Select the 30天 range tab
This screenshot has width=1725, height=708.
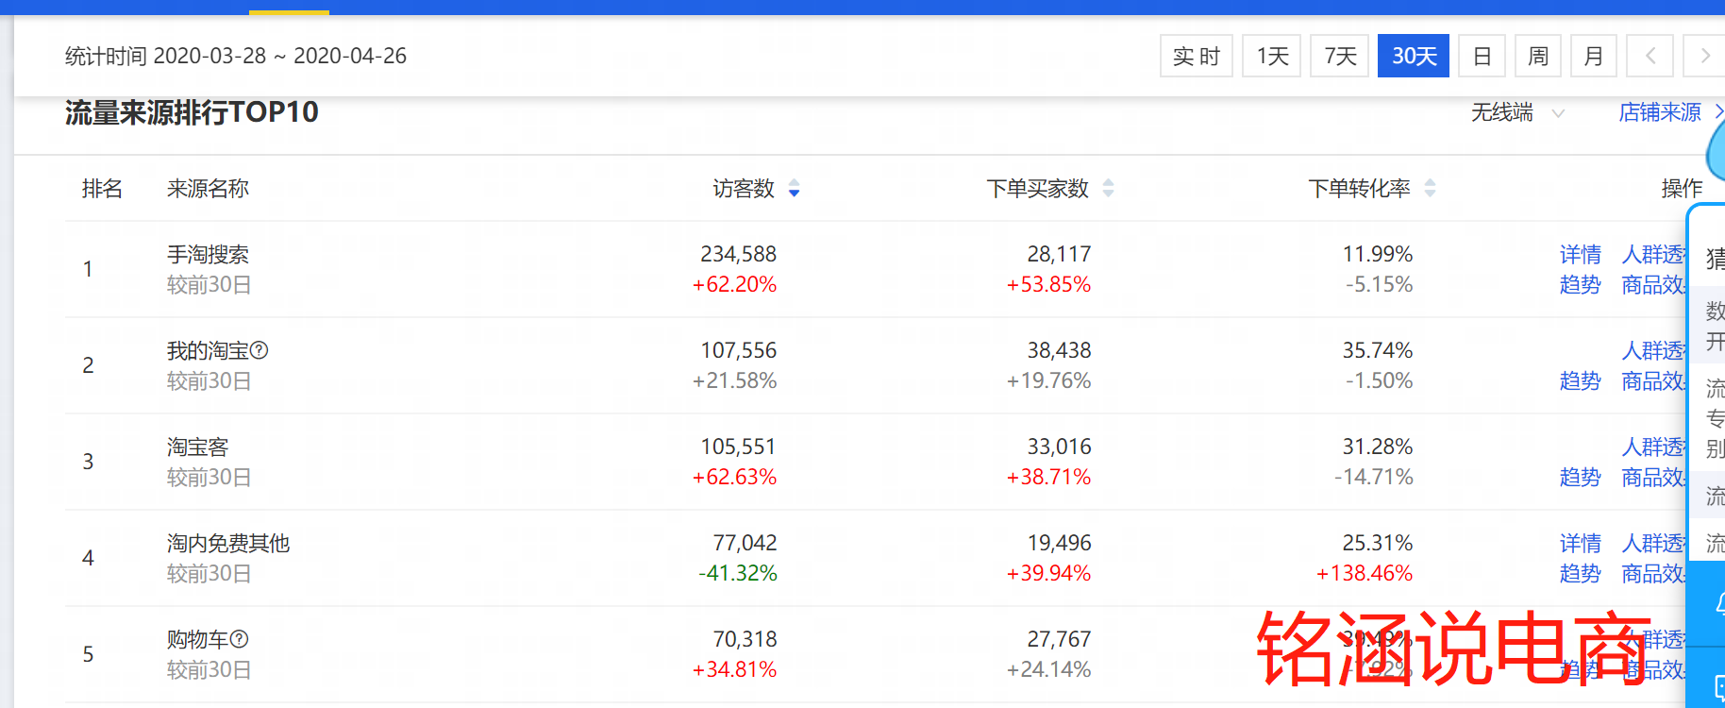pos(1414,56)
